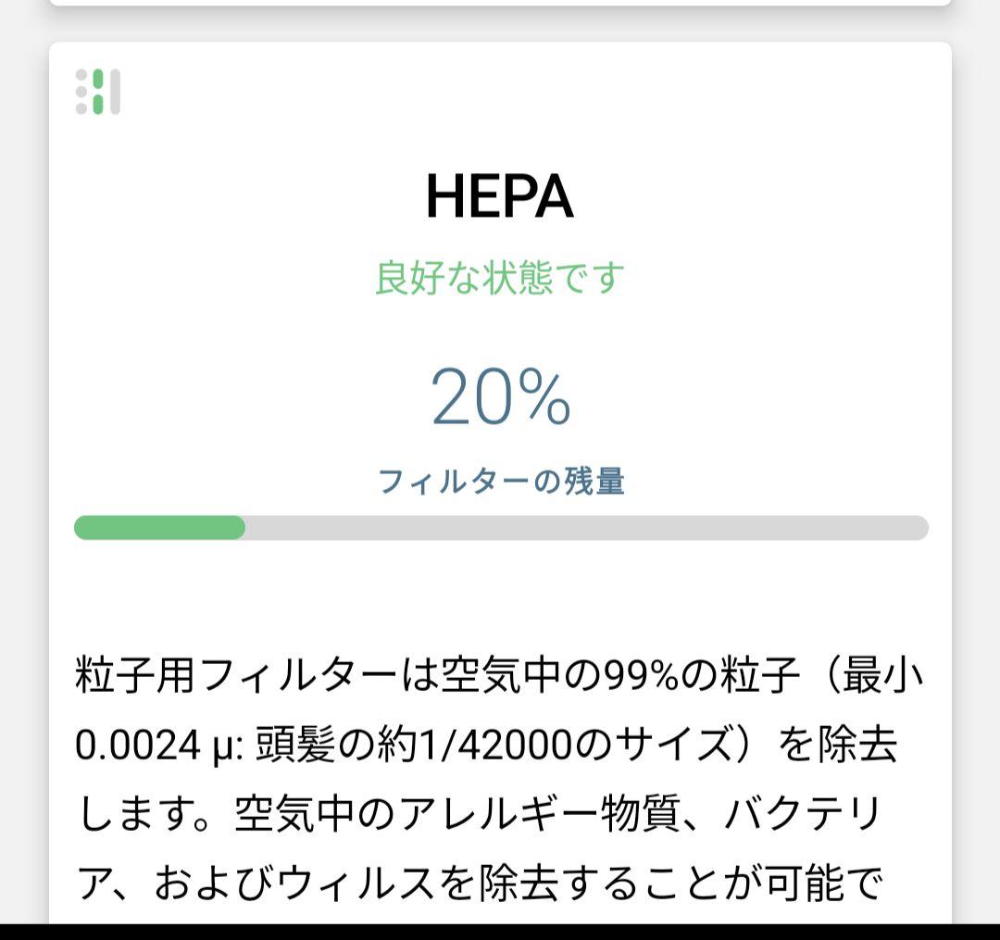Click the right end of progress bar

(917, 528)
